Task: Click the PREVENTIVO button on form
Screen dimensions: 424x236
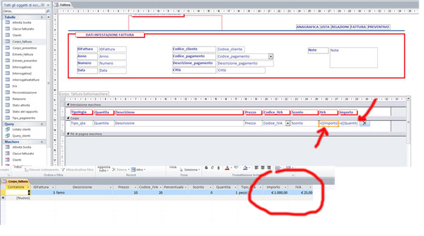Action: pos(379,27)
